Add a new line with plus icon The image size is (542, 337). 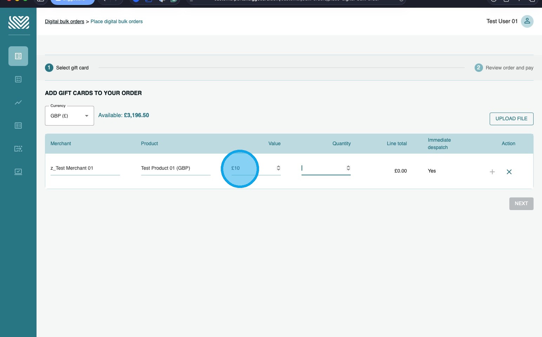click(x=492, y=172)
